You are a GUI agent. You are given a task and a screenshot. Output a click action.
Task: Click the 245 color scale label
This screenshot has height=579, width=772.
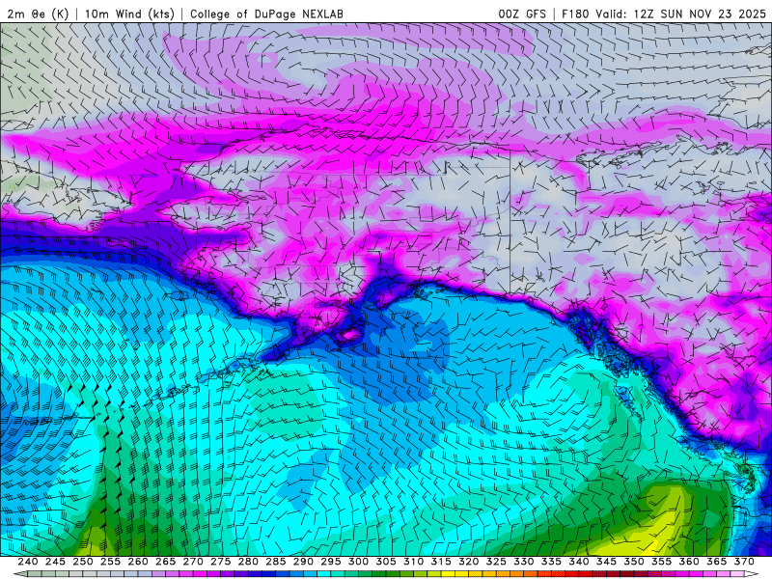(55, 562)
